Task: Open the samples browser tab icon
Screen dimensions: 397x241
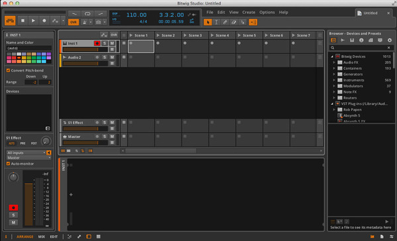Action: [x=343, y=40]
